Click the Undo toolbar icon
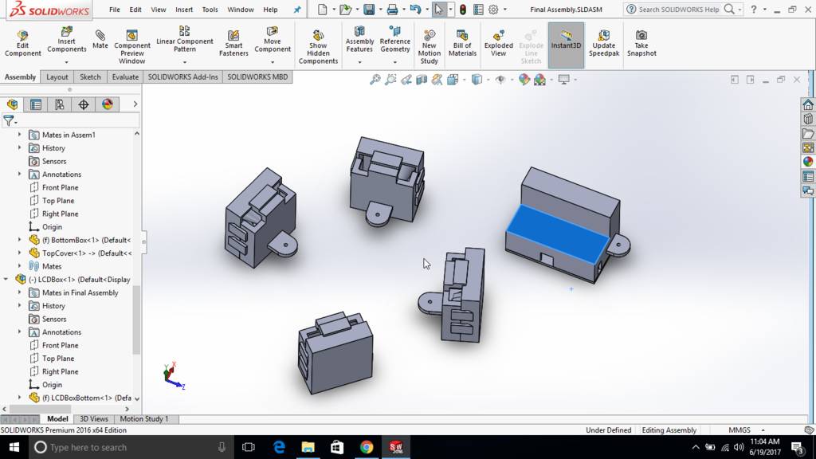The height and width of the screenshot is (459, 816). [x=415, y=10]
